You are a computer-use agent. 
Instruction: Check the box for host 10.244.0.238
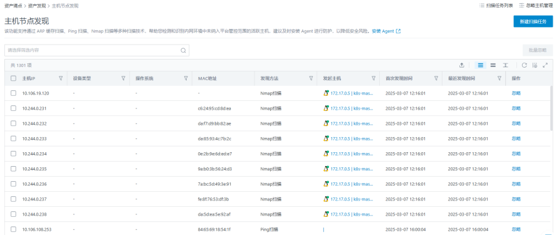(13, 214)
